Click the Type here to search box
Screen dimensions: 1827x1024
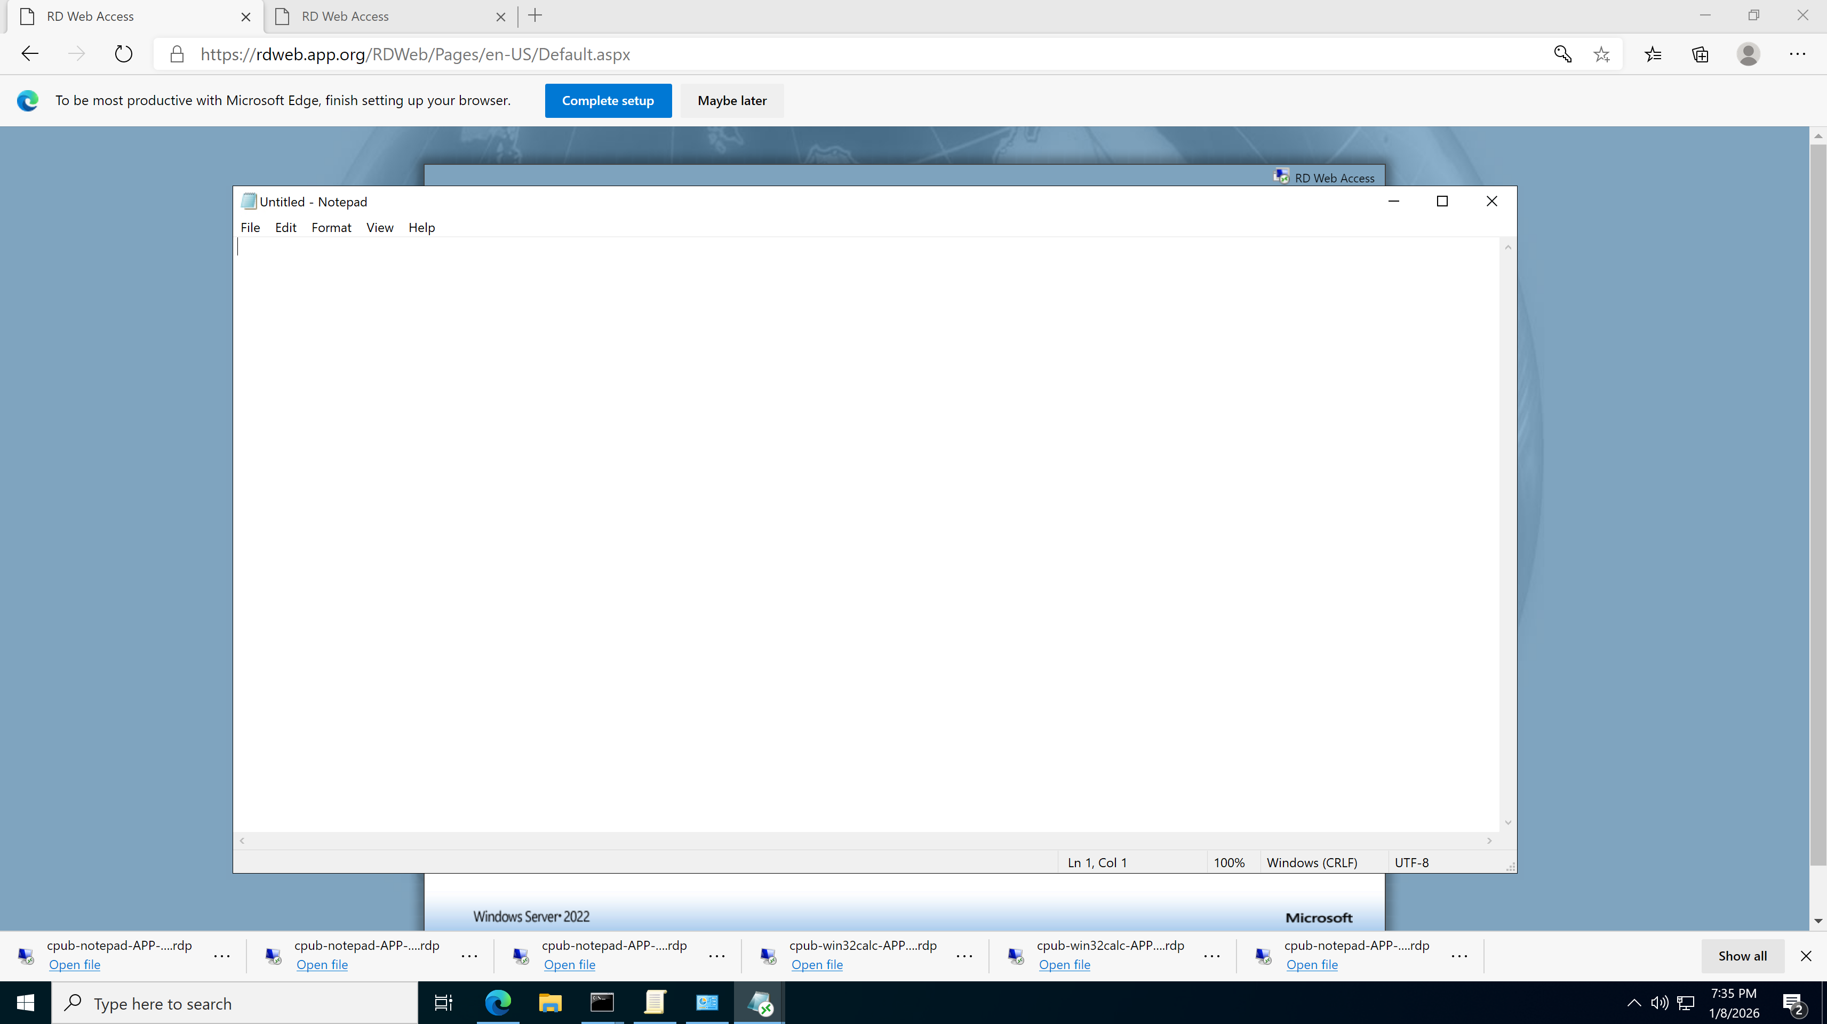[x=234, y=1003]
